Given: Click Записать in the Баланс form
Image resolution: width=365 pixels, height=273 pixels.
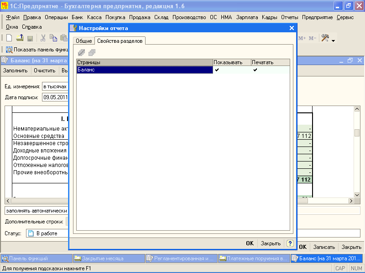Looking at the screenshot, I should tap(324, 247).
